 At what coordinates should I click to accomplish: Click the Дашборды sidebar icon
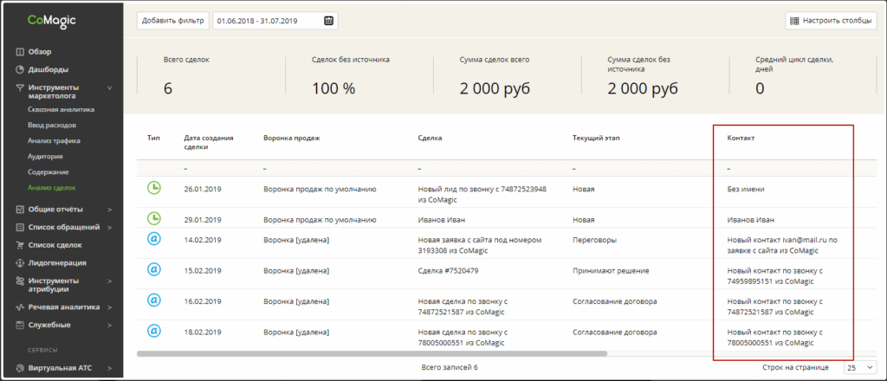pyautogui.click(x=20, y=69)
